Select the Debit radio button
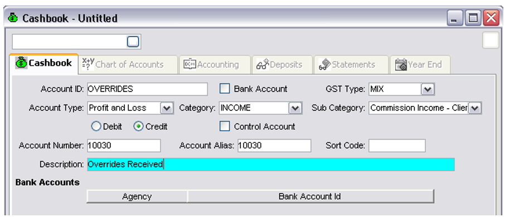The width and height of the screenshot is (505, 217). tap(96, 127)
